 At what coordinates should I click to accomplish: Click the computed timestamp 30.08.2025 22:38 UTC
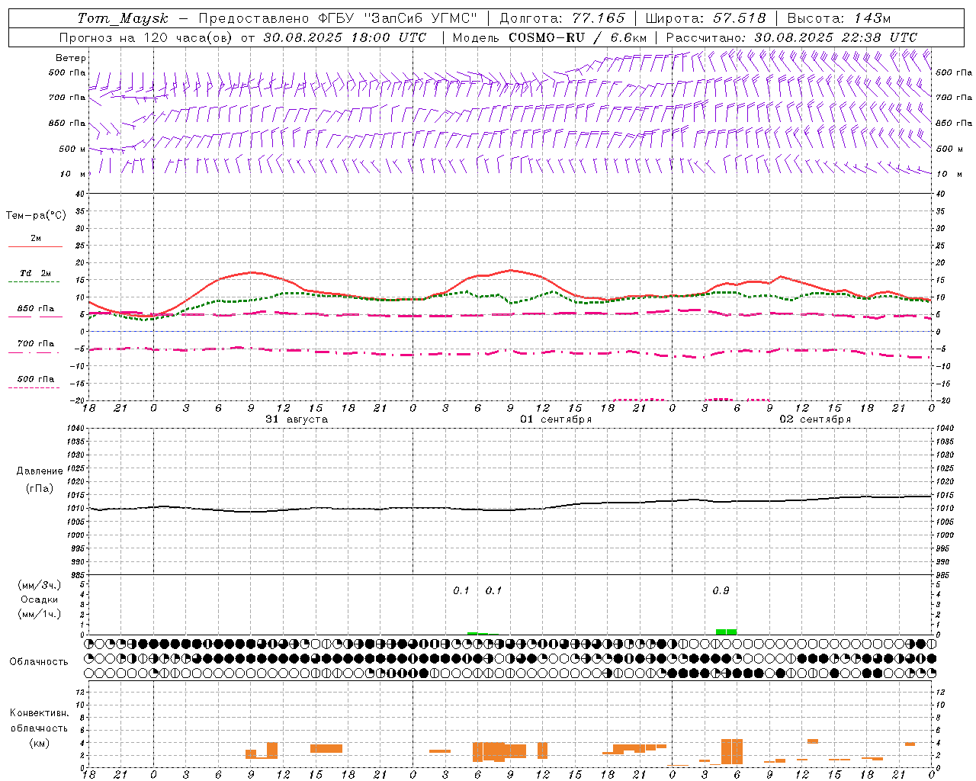click(836, 37)
